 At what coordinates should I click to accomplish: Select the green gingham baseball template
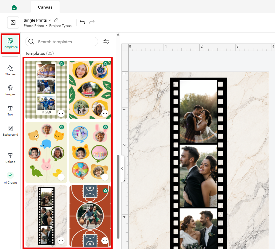46,90
